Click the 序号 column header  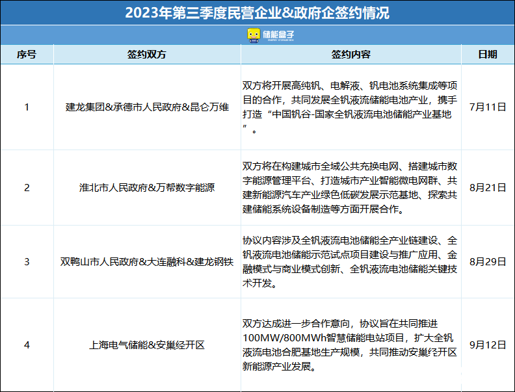27,55
